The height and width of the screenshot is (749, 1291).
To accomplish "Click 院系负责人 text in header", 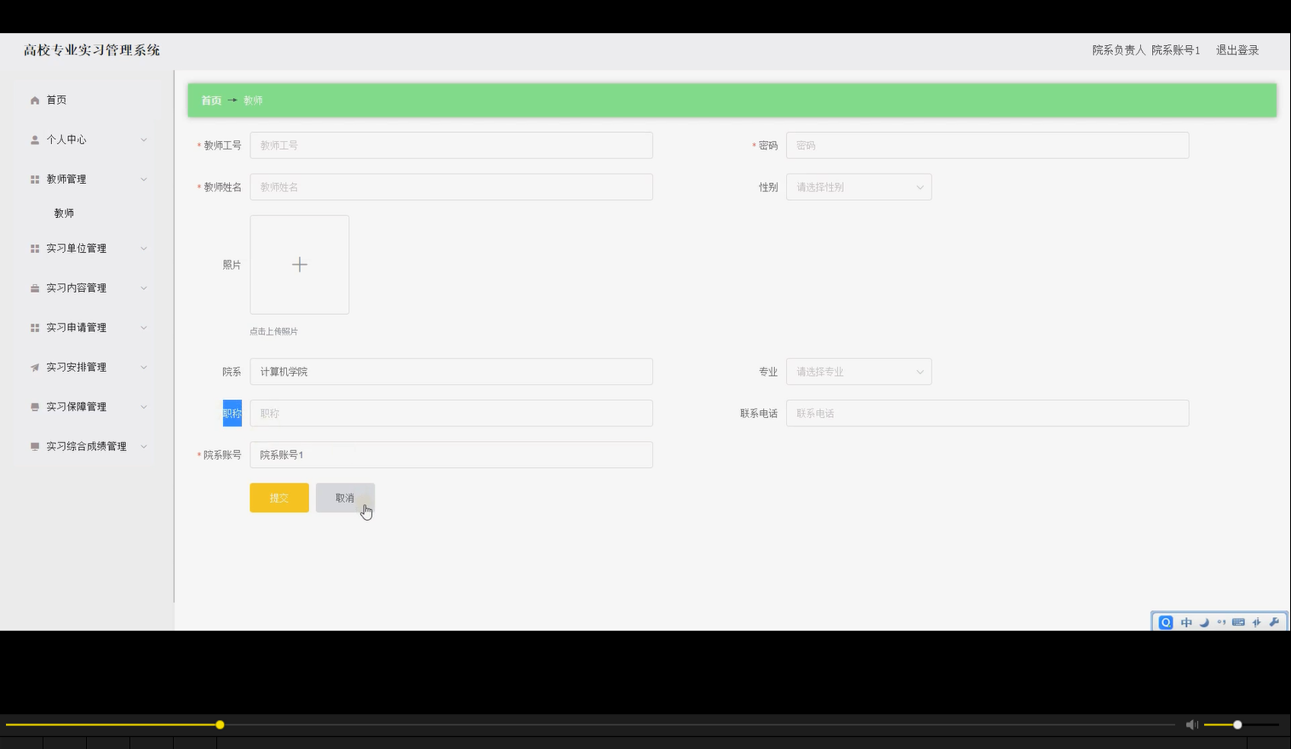I will click(1119, 50).
